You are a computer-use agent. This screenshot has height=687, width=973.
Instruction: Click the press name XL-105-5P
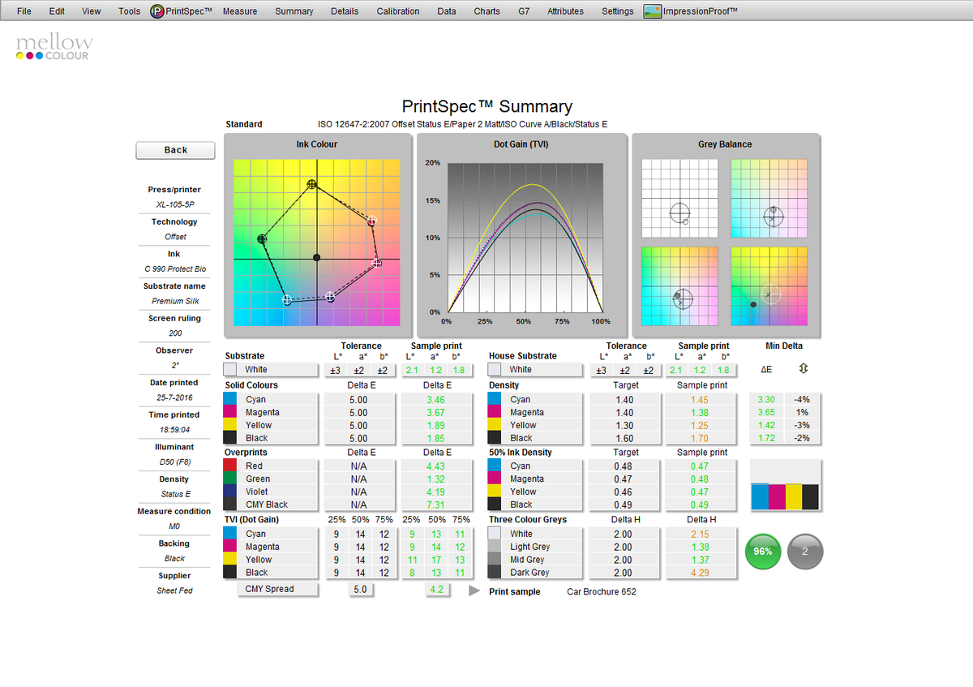point(174,205)
